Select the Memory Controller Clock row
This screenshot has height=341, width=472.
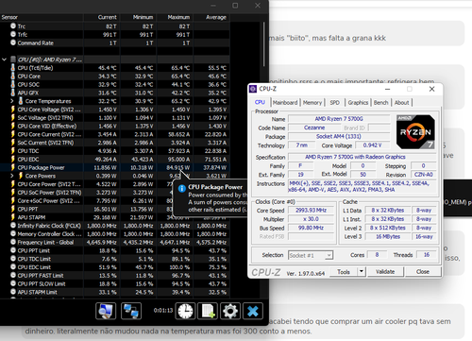[115, 234]
